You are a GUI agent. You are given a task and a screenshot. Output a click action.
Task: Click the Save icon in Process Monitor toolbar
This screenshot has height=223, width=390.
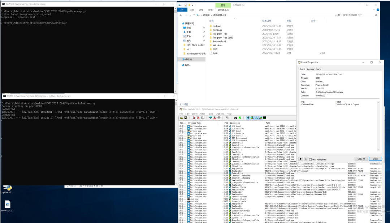coord(186,118)
